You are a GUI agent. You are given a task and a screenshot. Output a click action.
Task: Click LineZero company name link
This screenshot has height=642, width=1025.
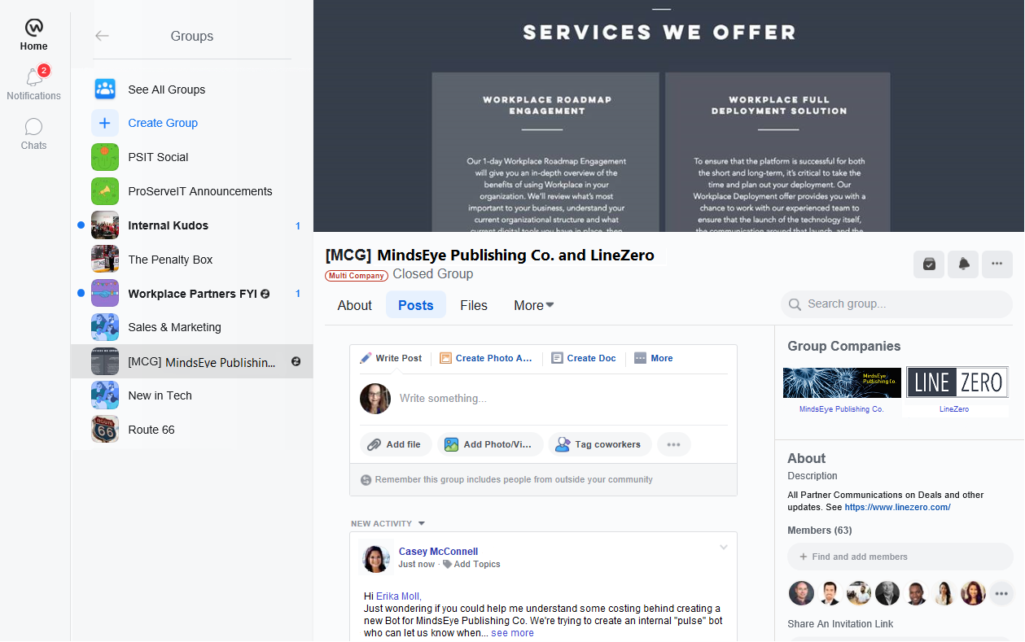click(954, 409)
